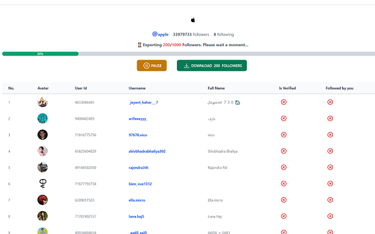
Task: Click the Full Name column header
Action: 216,88
